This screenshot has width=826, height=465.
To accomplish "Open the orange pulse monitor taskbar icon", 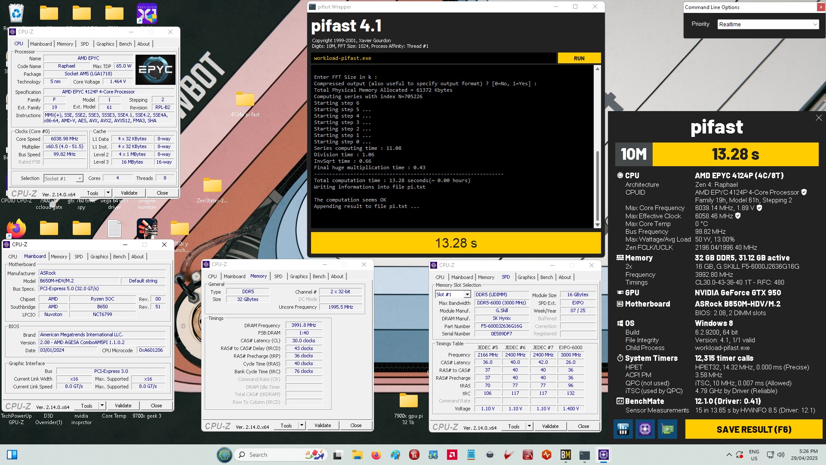I will tap(546, 455).
